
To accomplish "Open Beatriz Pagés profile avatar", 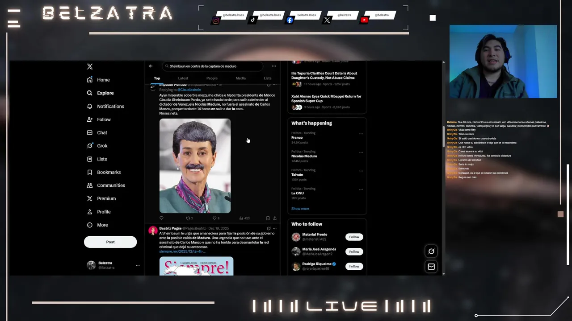I will click(153, 230).
